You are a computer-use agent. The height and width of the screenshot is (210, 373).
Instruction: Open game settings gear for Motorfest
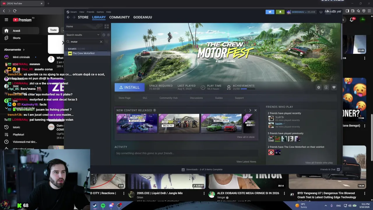click(319, 87)
